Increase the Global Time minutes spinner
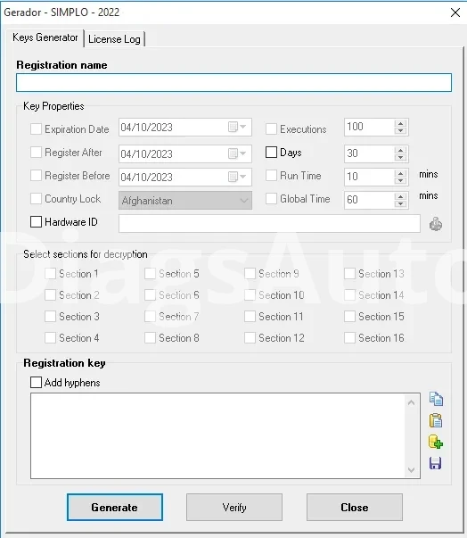The height and width of the screenshot is (538, 467). pyautogui.click(x=400, y=196)
